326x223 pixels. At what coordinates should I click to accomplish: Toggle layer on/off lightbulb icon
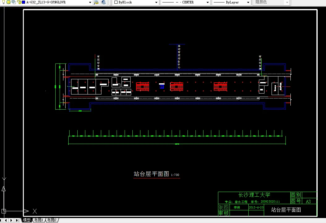tap(3, 2)
